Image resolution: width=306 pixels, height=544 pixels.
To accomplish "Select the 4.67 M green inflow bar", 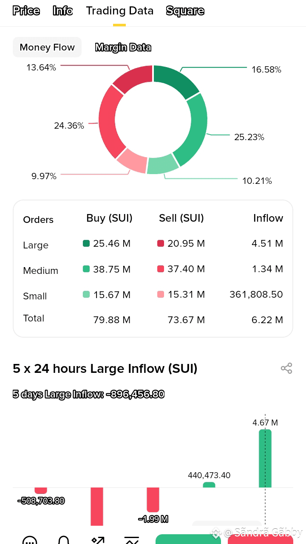I will coord(265,458).
